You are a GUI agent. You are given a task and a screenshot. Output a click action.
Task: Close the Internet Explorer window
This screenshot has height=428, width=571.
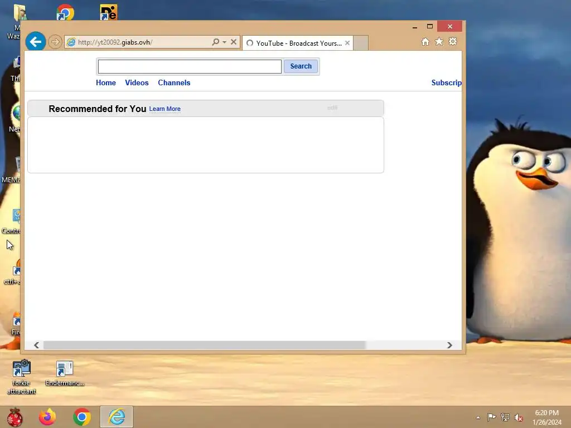pyautogui.click(x=450, y=26)
